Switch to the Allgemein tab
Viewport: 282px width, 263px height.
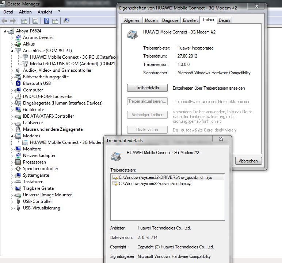132,20
